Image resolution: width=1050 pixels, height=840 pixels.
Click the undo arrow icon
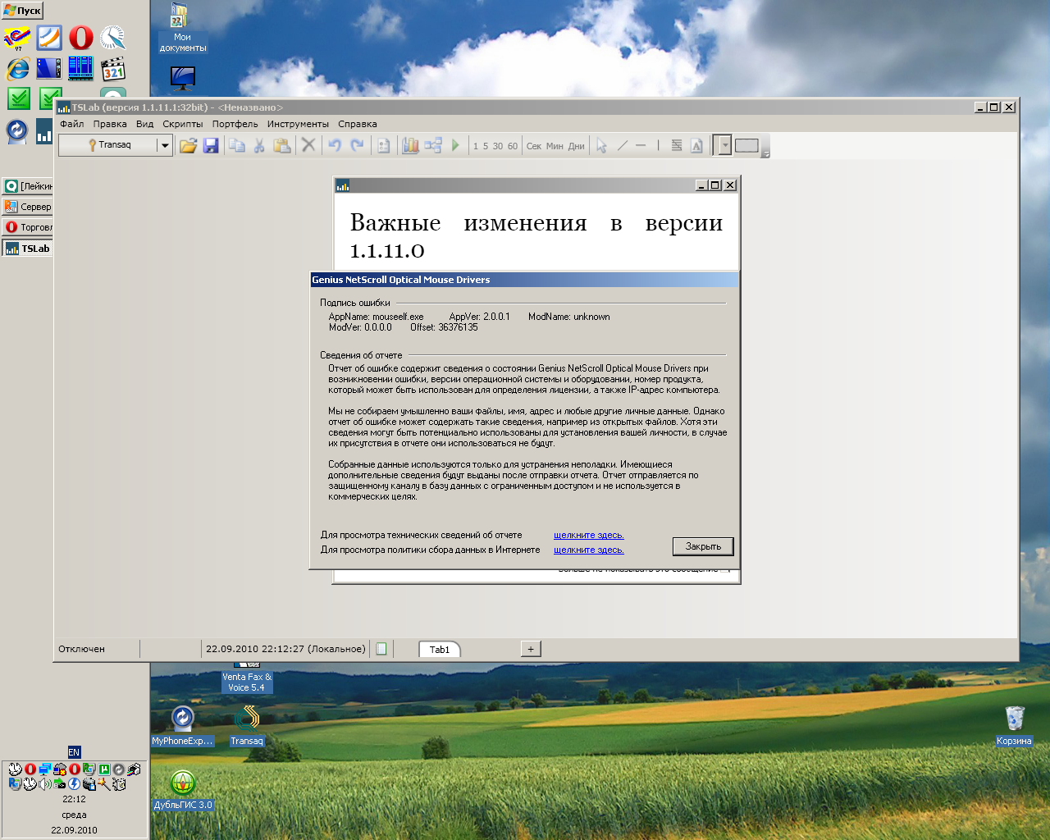coord(335,146)
